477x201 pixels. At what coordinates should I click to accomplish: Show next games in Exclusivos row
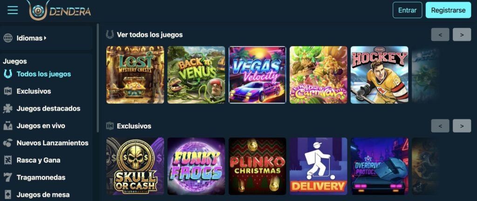[x=462, y=126]
